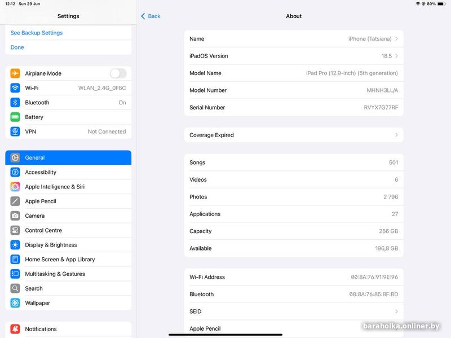The width and height of the screenshot is (451, 338).
Task: Tap the General gear icon
Action: 15,157
